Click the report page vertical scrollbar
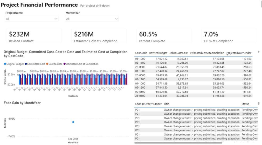 (261, 4)
